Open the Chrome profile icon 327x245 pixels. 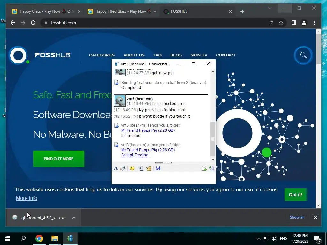(304, 23)
